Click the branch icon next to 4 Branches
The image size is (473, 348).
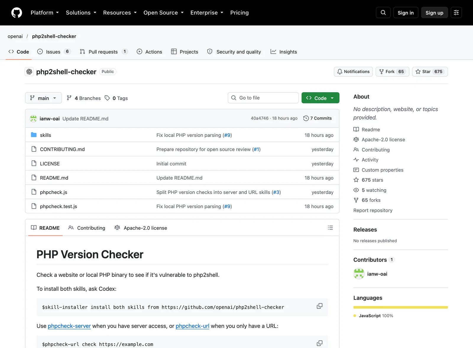69,98
